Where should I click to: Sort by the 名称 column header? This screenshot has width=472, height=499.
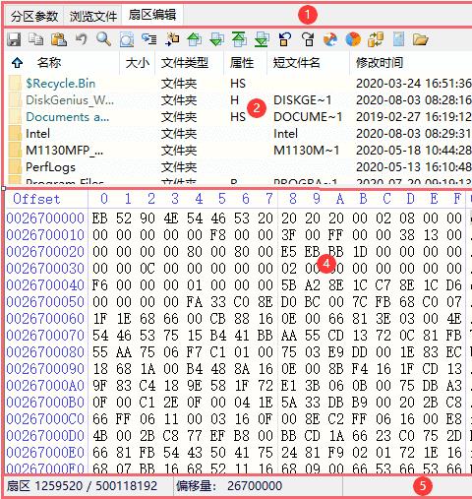(x=49, y=62)
